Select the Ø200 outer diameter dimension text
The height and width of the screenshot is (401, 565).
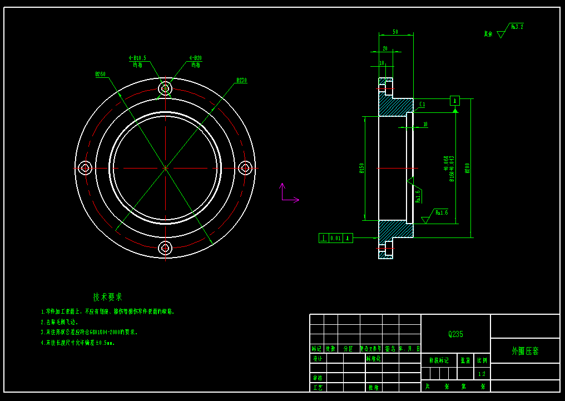pos(467,169)
